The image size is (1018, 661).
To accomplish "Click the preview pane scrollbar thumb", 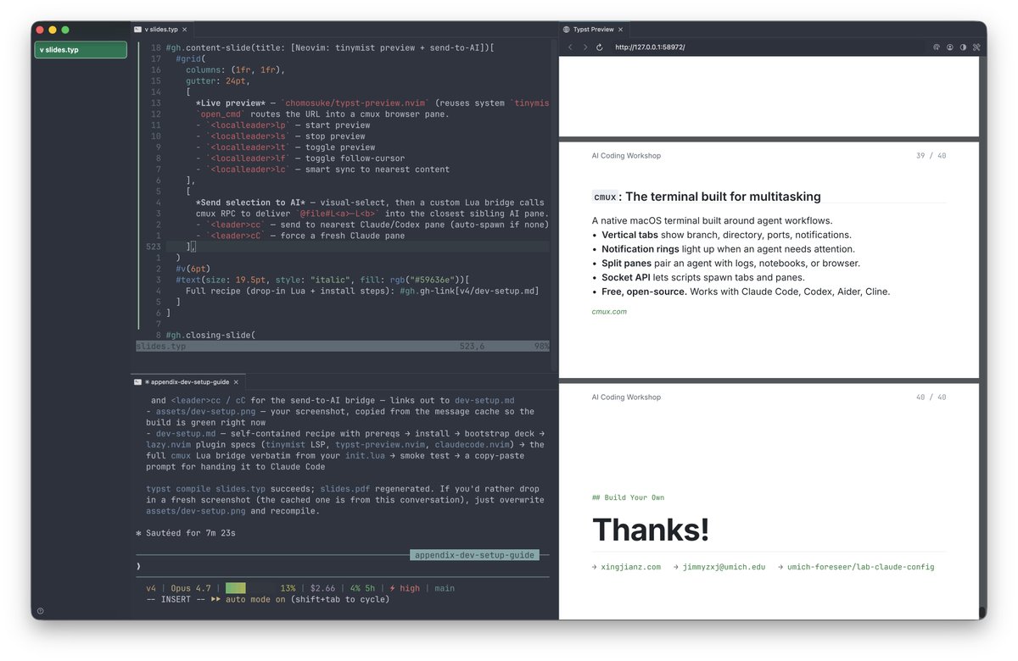I will coord(983,612).
